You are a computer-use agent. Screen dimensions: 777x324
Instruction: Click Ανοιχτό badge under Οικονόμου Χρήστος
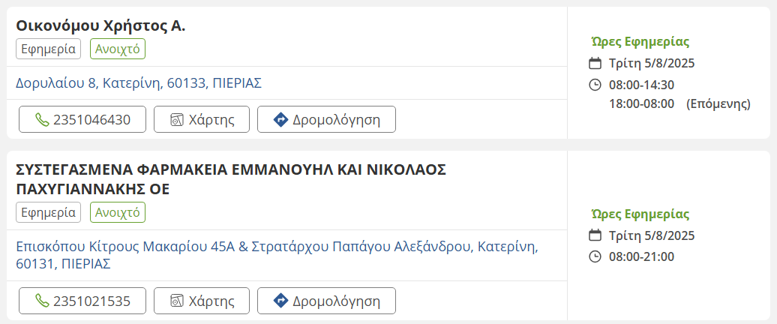click(118, 49)
